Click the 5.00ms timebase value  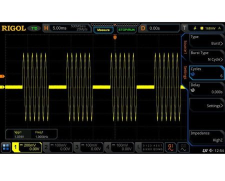[x=59, y=28]
